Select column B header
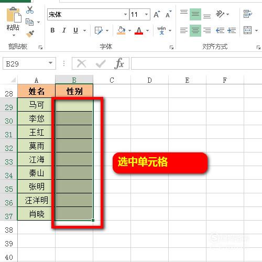Image resolution: width=262 pixels, height=262 pixels. [x=74, y=80]
